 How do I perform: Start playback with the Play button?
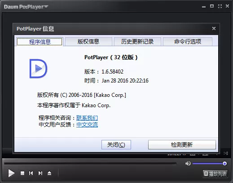click(x=11, y=173)
